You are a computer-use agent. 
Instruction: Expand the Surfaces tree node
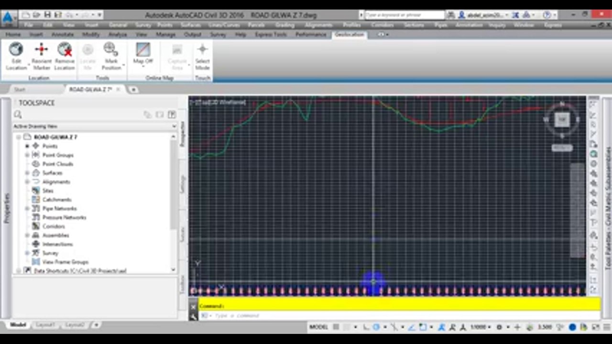coord(27,172)
